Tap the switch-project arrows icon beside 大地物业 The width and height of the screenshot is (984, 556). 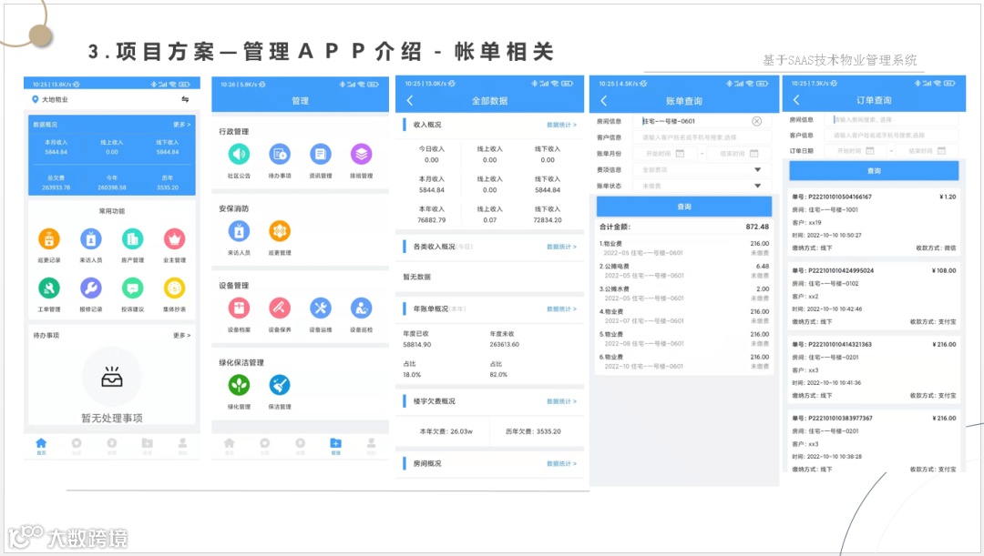[185, 99]
